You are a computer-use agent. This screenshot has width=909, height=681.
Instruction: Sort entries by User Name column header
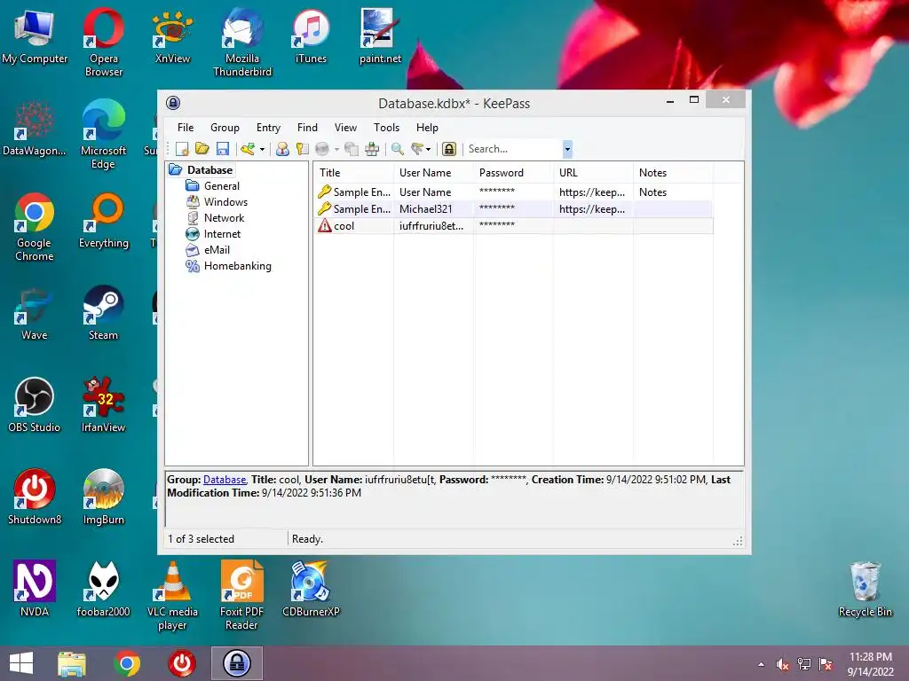click(x=433, y=173)
